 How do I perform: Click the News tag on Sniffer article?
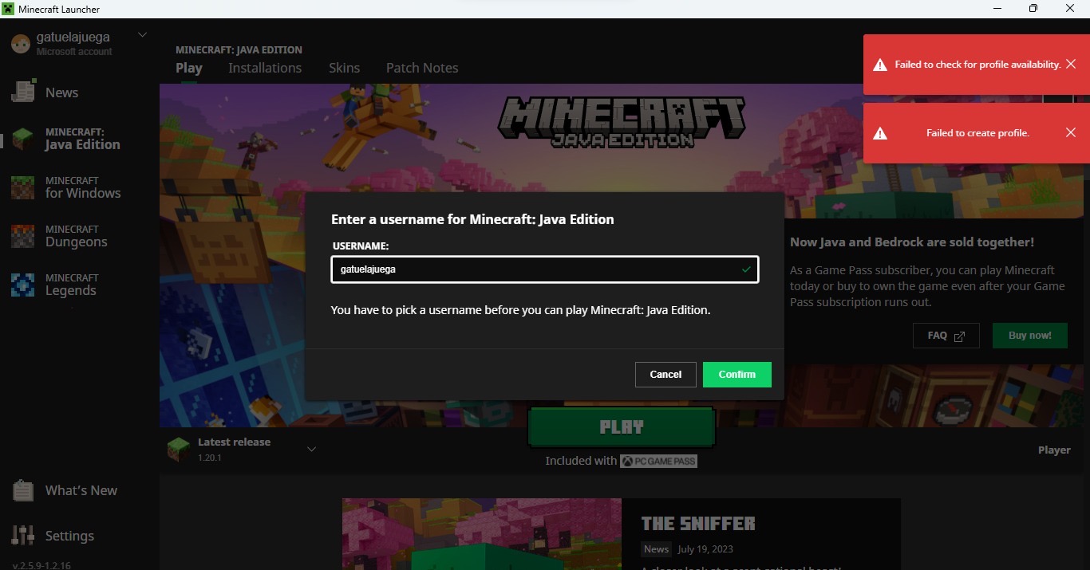[656, 549]
